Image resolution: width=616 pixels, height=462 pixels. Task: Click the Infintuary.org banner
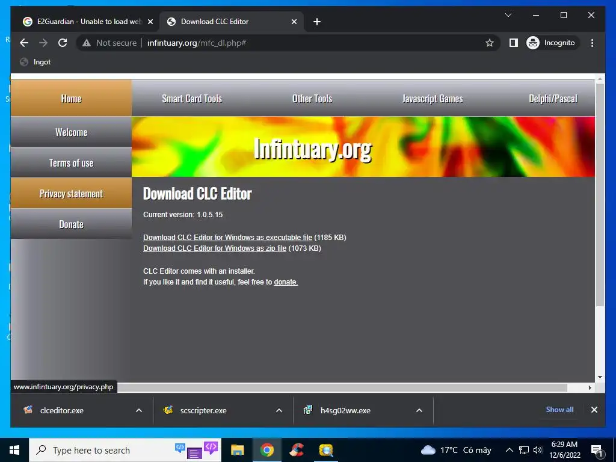363,147
